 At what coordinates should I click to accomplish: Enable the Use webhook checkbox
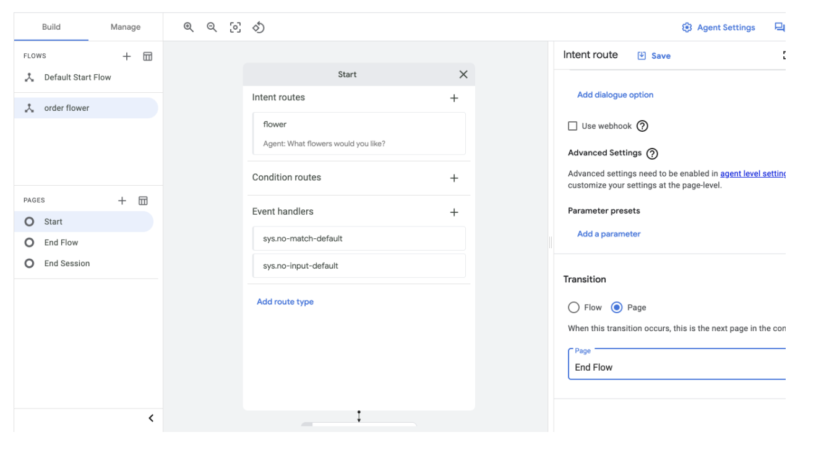pos(573,126)
